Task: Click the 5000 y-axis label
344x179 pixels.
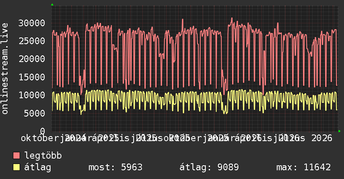Action: pyautogui.click(x=35, y=113)
